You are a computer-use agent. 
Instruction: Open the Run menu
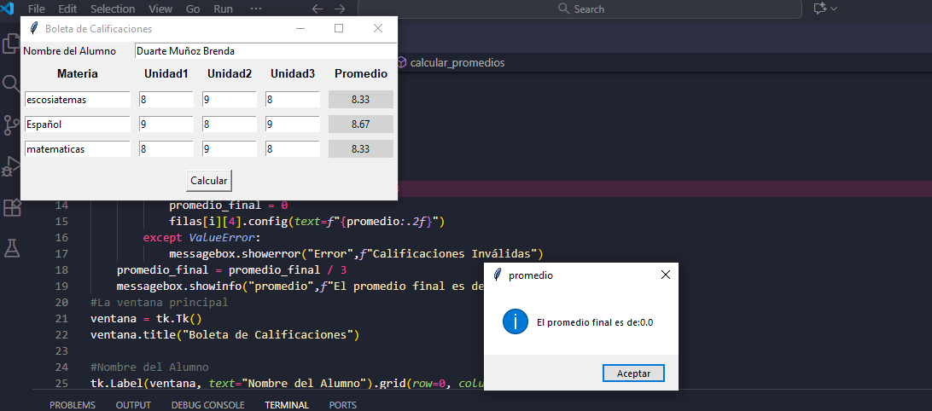click(223, 9)
